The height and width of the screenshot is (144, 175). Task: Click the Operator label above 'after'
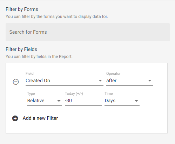tap(113, 73)
